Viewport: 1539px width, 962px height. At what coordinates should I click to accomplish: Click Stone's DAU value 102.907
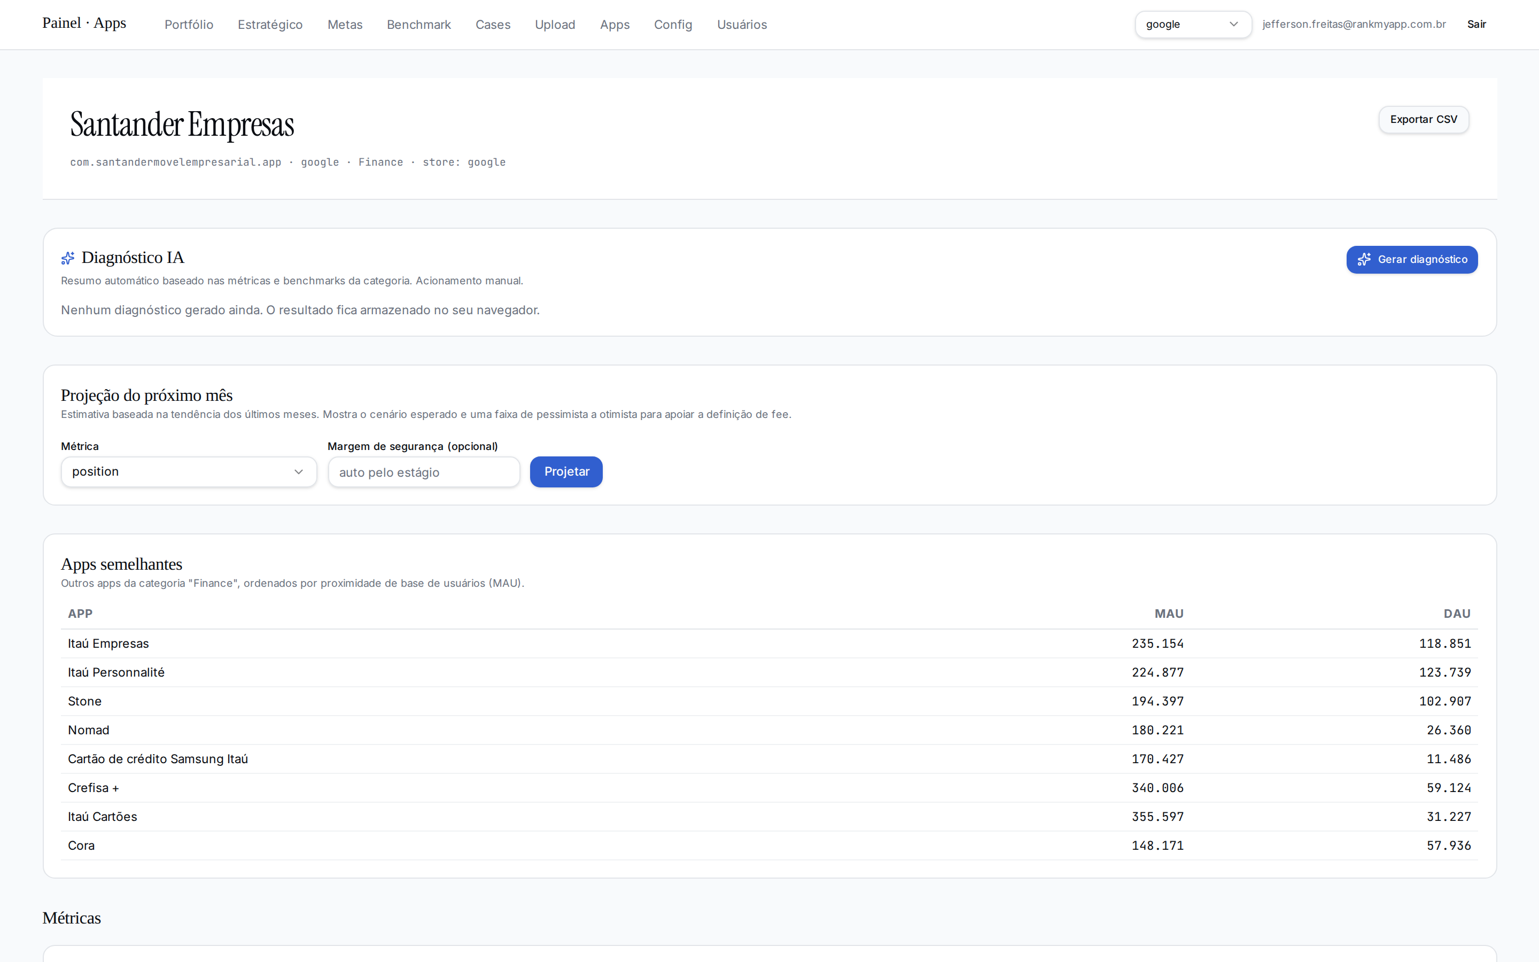[1445, 701]
